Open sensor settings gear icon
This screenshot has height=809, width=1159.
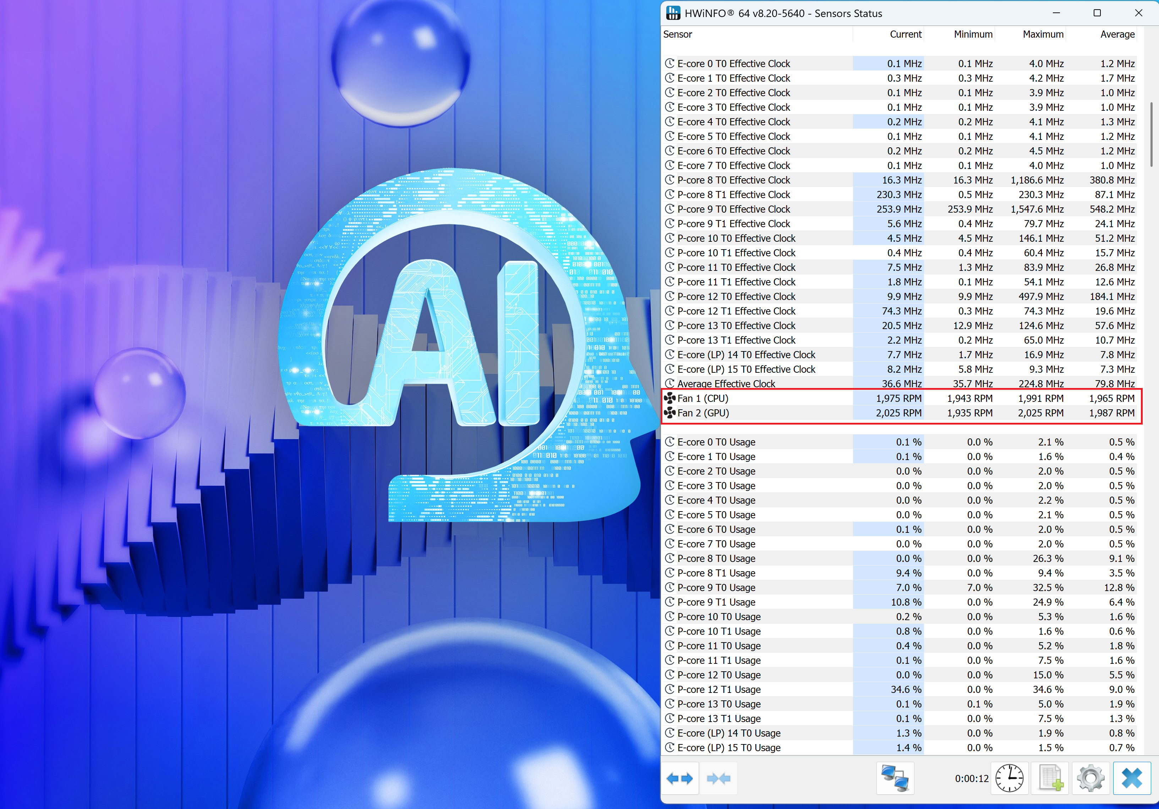1090,778
